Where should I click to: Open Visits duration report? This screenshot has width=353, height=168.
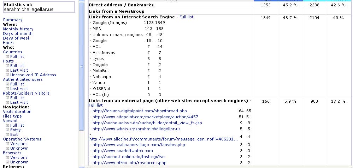(x=17, y=112)
